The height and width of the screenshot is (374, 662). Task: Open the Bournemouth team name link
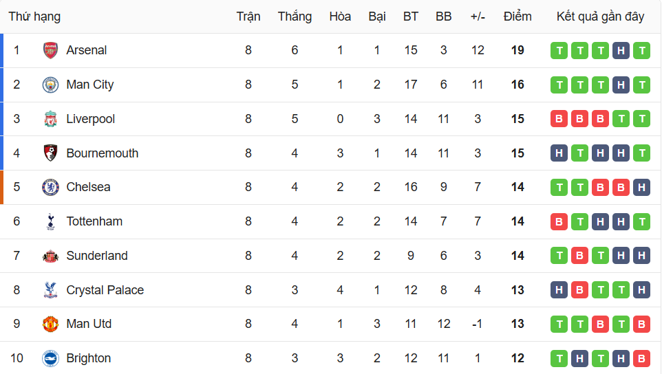[x=103, y=153]
